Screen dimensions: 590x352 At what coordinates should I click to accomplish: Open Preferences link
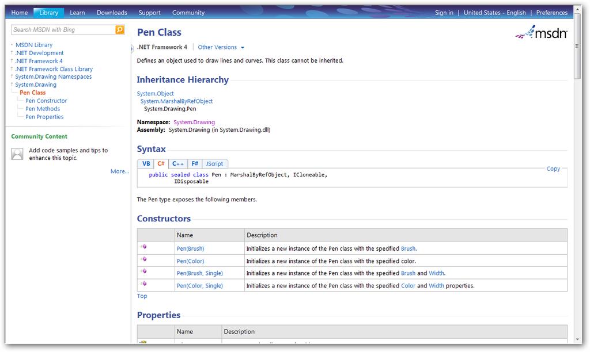tap(552, 13)
